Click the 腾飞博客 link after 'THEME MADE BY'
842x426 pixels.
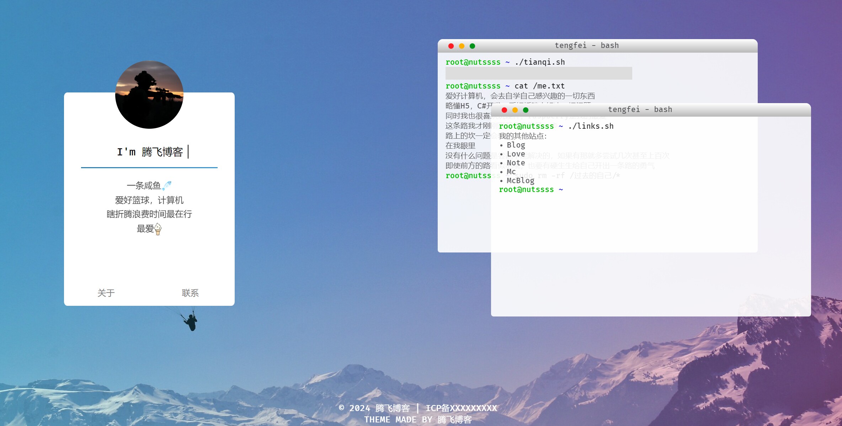pyautogui.click(x=454, y=420)
